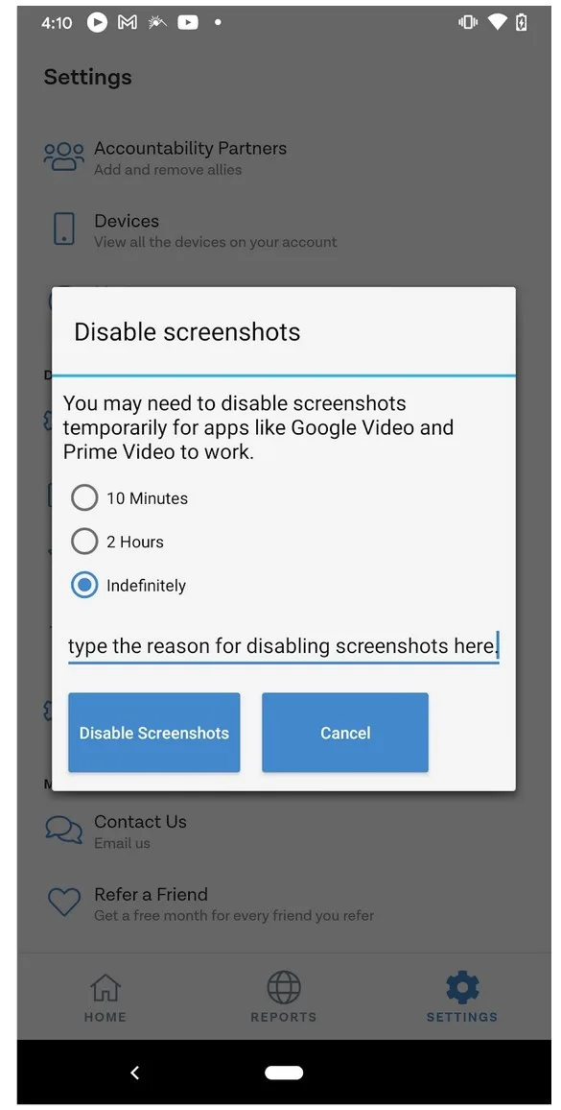Image resolution: width=561 pixels, height=1110 pixels.
Task: Tap the Devices phone icon
Action: click(63, 229)
